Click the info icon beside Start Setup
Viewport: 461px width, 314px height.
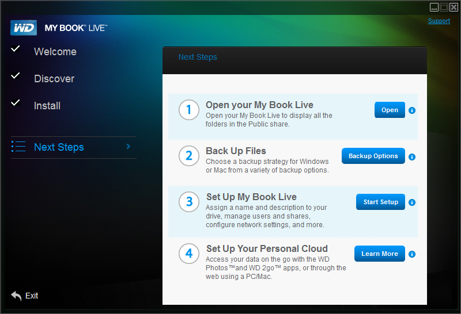[412, 202]
